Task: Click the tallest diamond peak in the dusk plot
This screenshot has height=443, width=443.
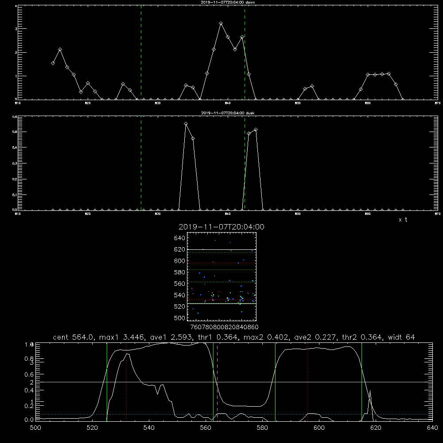Action: (x=186, y=124)
